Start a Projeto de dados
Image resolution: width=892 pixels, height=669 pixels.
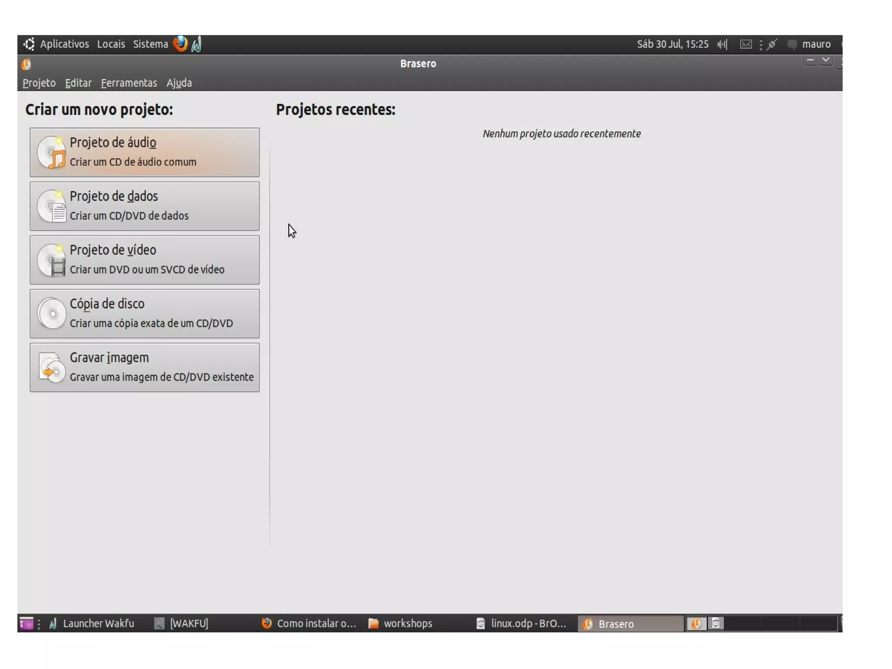point(145,206)
